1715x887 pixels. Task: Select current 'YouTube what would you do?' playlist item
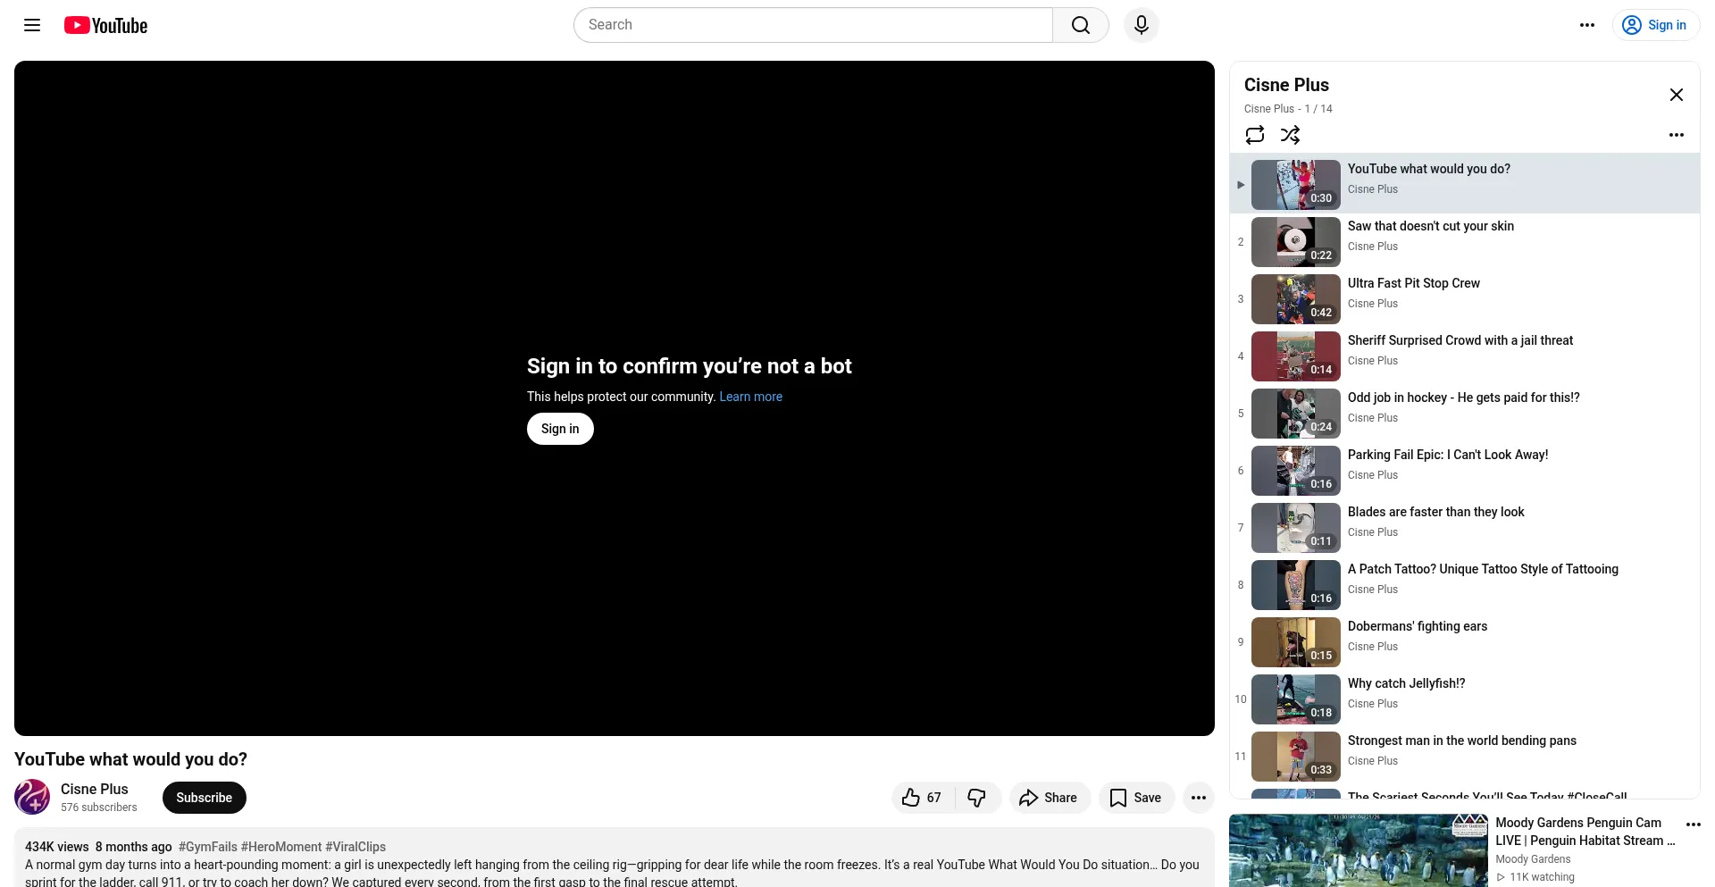[1465, 184]
